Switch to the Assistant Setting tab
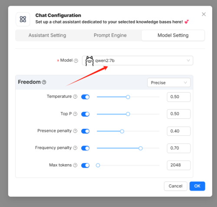 (x=47, y=35)
